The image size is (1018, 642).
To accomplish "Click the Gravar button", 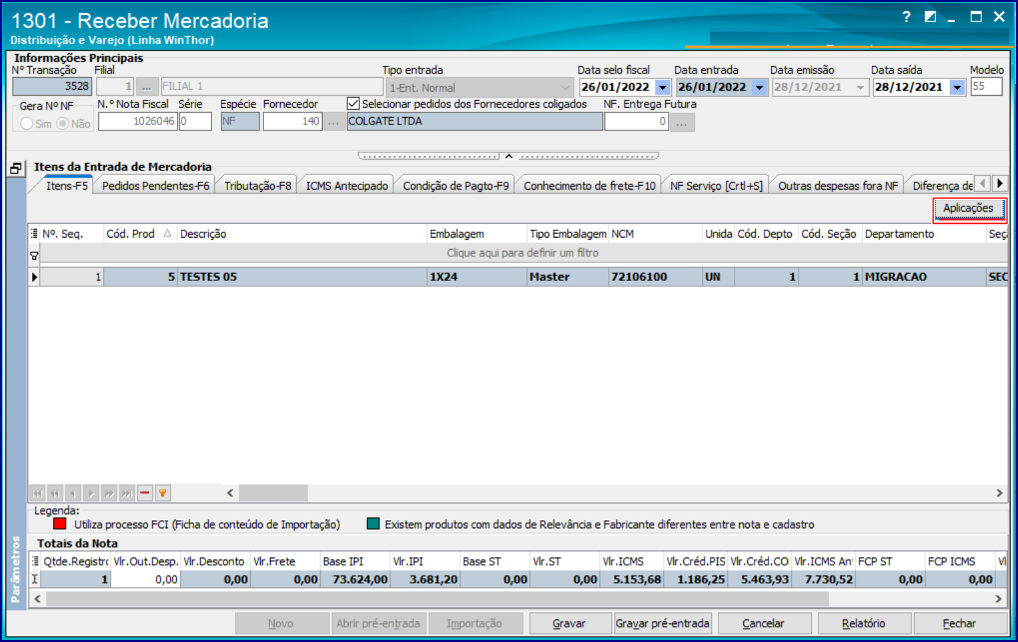I will (x=570, y=623).
